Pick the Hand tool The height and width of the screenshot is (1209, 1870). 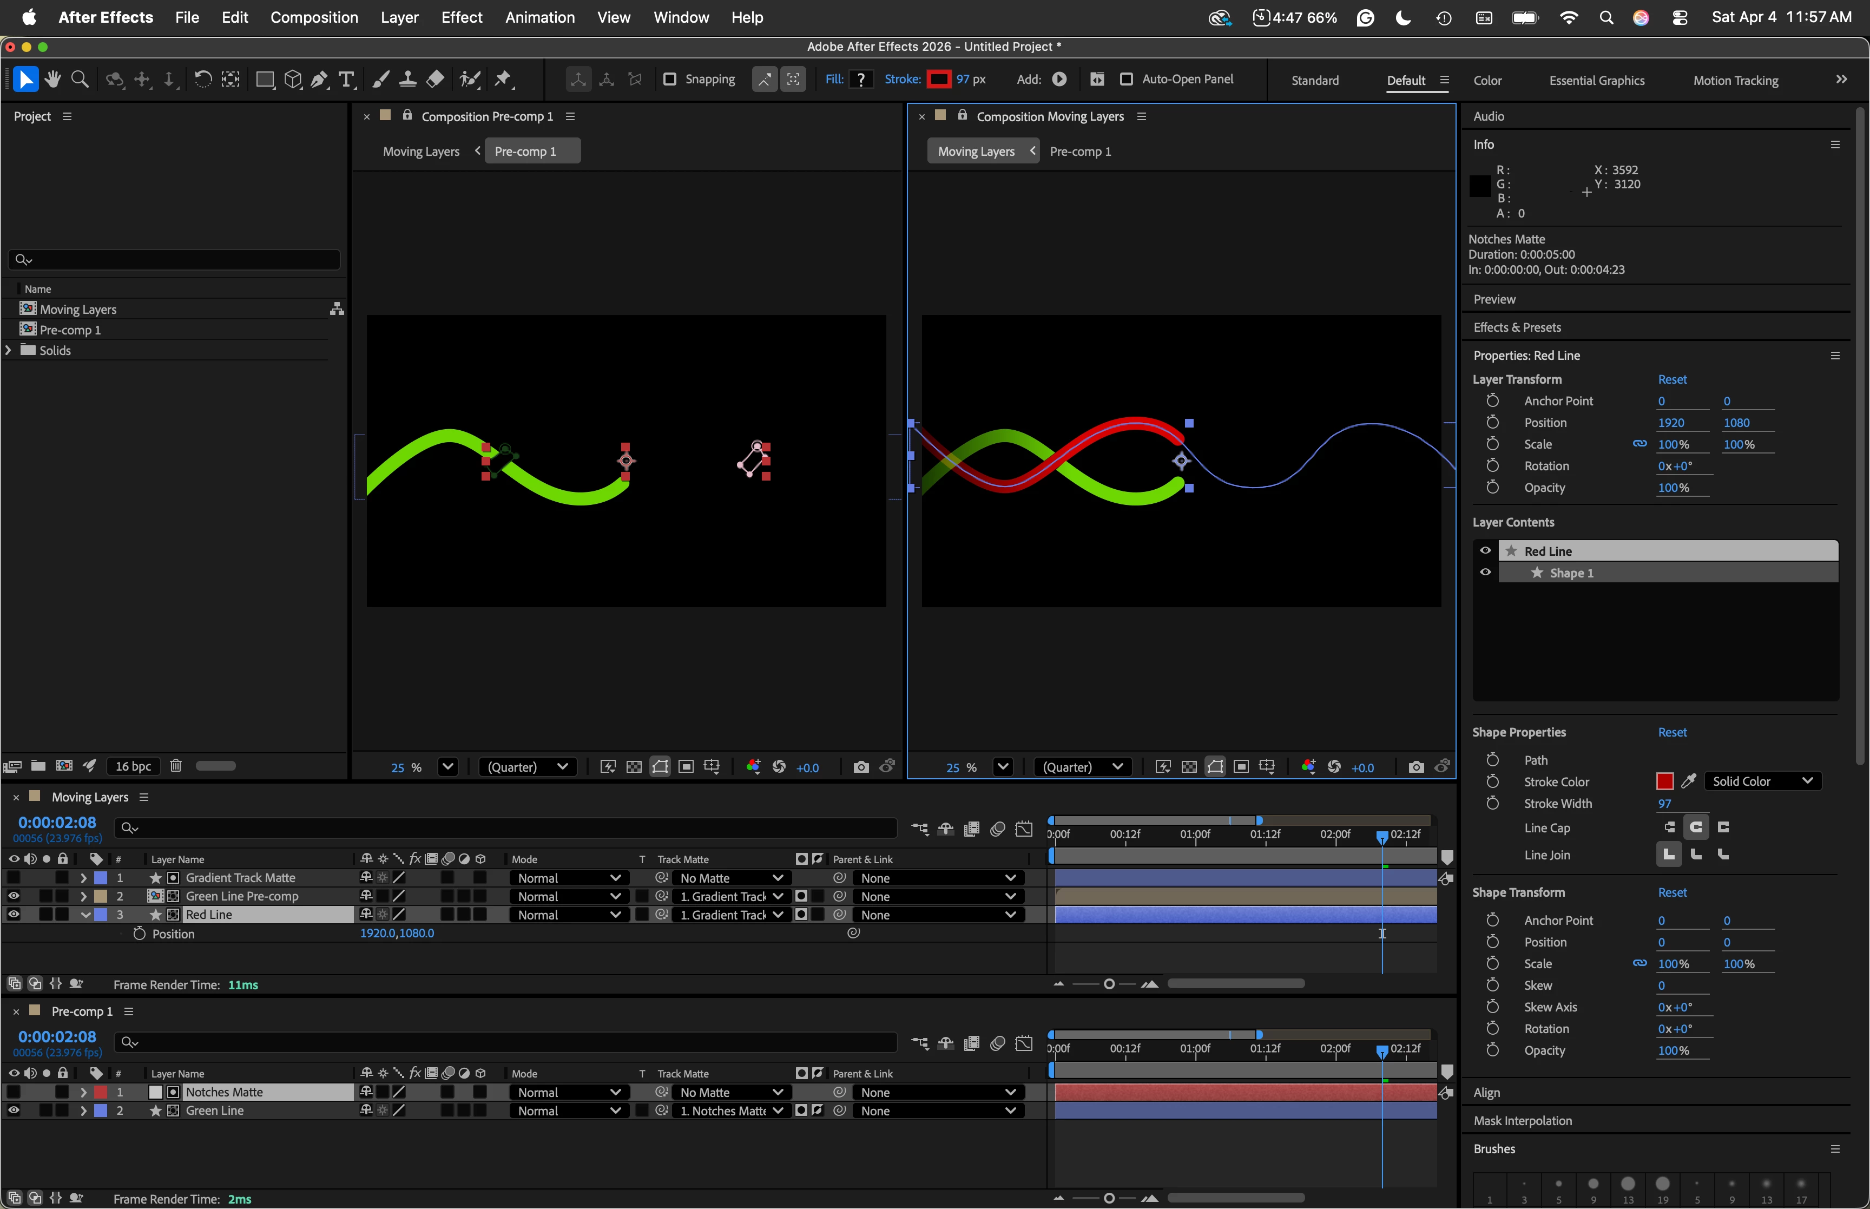coord(52,80)
